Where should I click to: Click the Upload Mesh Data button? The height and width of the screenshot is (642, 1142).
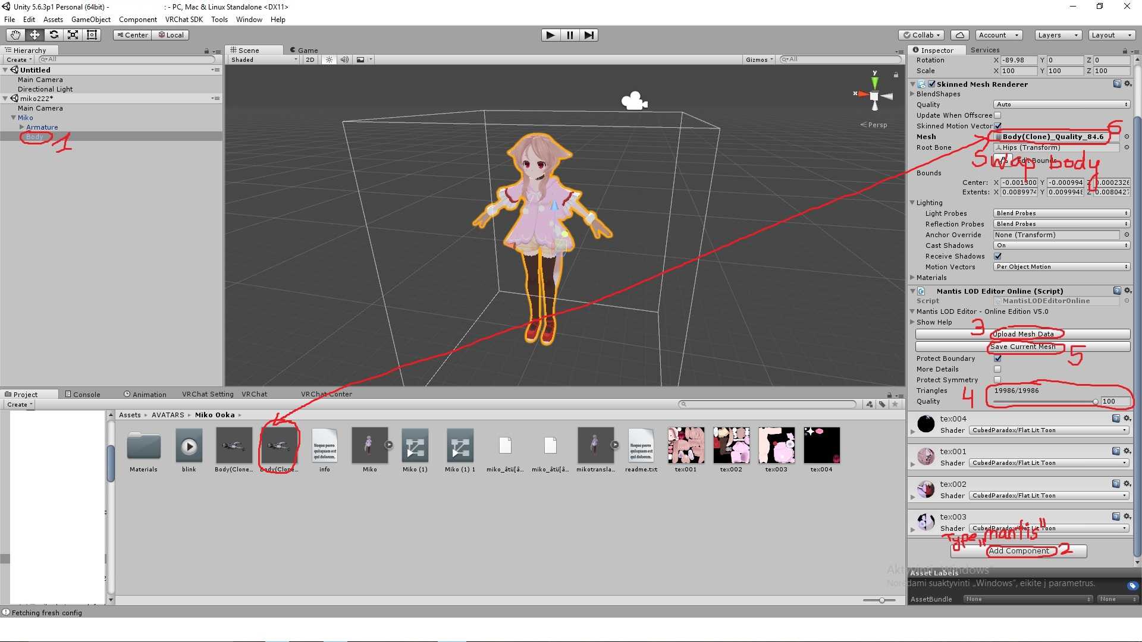point(1022,334)
